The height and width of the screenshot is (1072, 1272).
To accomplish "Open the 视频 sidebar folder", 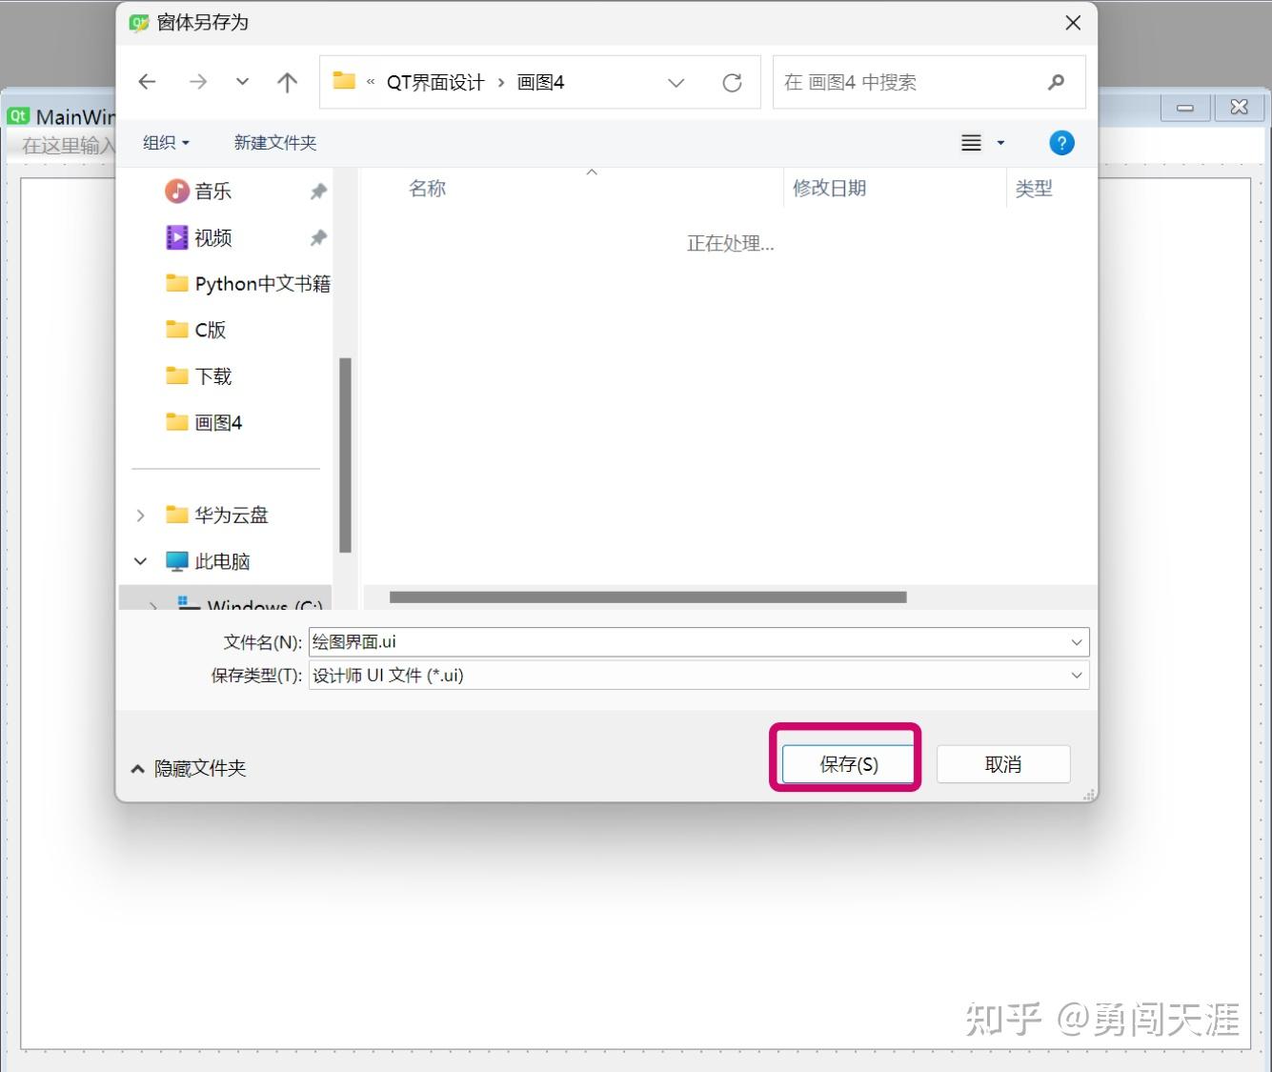I will pos(213,237).
